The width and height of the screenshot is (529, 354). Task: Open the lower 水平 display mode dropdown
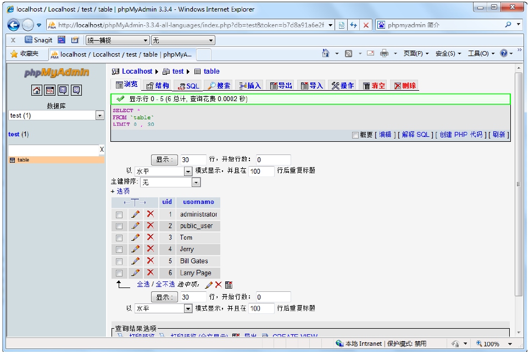click(x=163, y=308)
